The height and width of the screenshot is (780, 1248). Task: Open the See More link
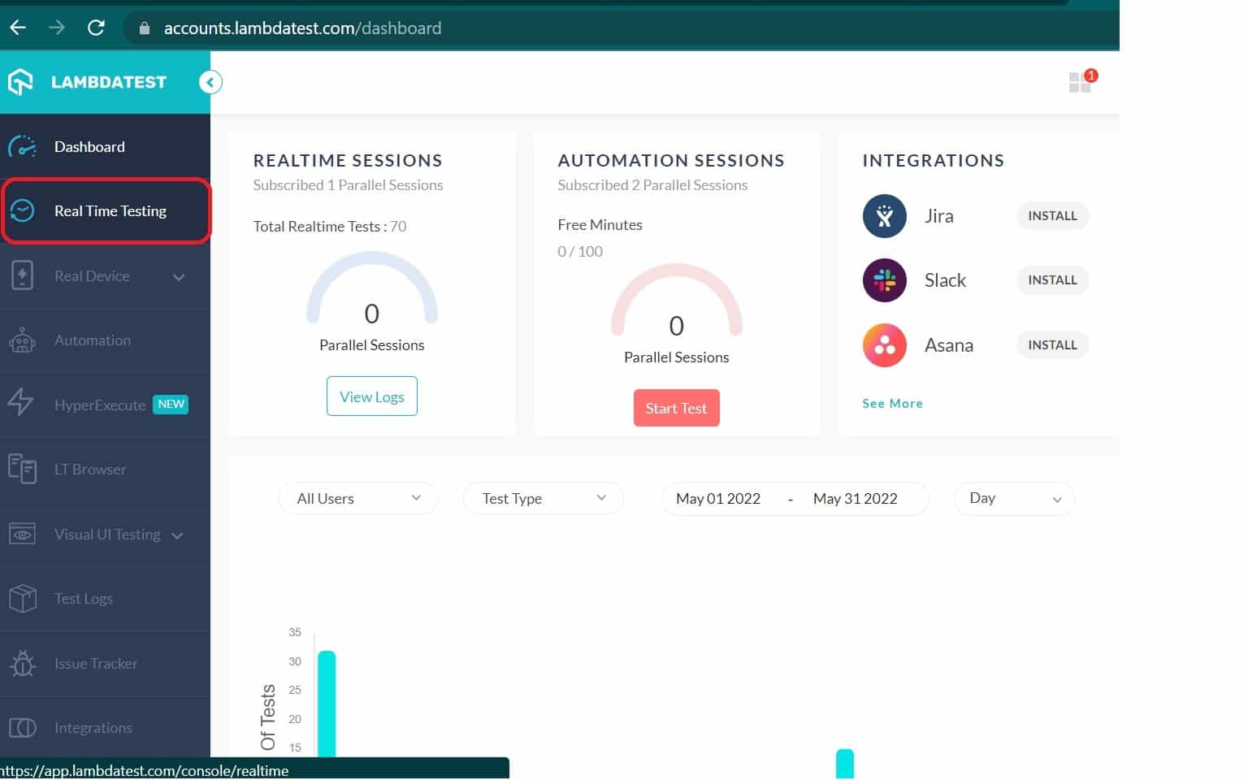click(x=892, y=403)
